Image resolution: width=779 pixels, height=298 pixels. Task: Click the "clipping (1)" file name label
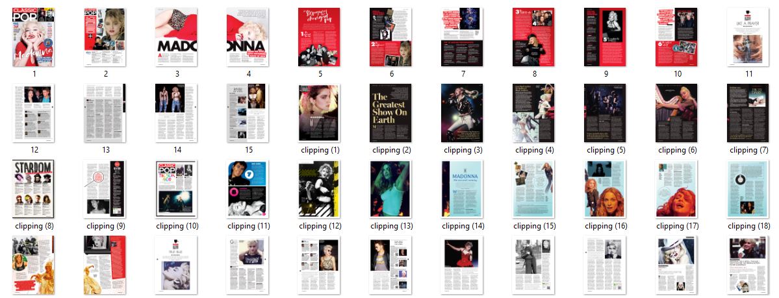(x=320, y=150)
